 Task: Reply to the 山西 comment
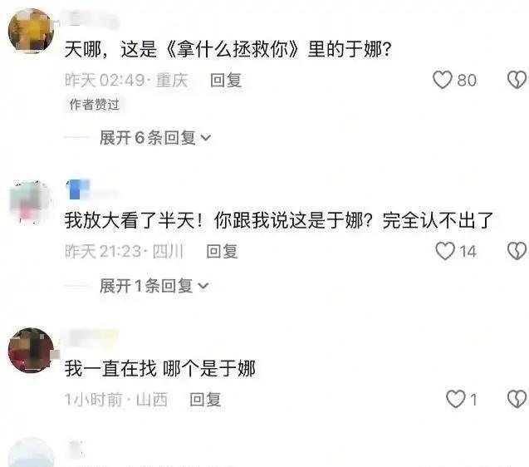[205, 400]
